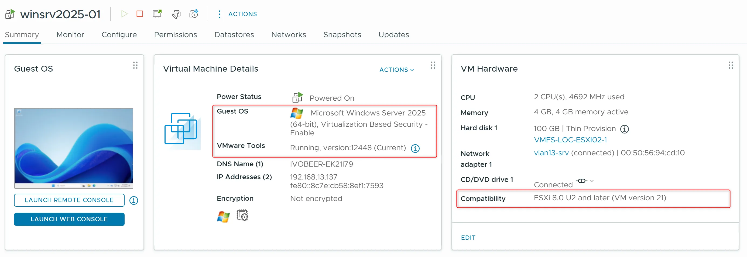
Task: Click the IP address 192.168.13.137
Action: [313, 177]
